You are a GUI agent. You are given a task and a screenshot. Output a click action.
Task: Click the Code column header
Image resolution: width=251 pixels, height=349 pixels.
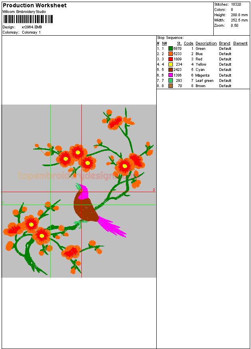[x=188, y=43]
